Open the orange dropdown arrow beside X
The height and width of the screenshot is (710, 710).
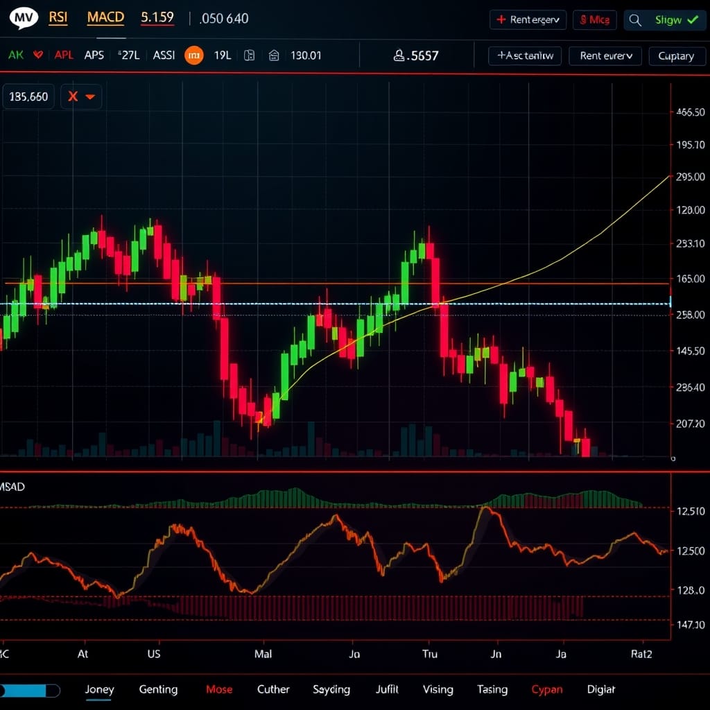(x=90, y=97)
